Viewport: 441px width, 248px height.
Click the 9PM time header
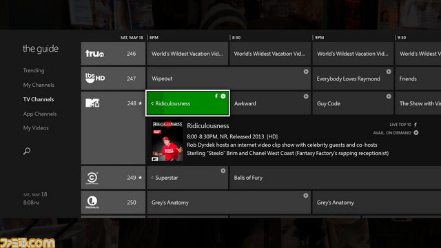coord(319,37)
